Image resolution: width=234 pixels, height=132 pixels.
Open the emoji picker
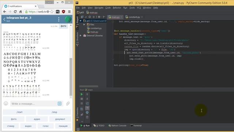coord(6,103)
